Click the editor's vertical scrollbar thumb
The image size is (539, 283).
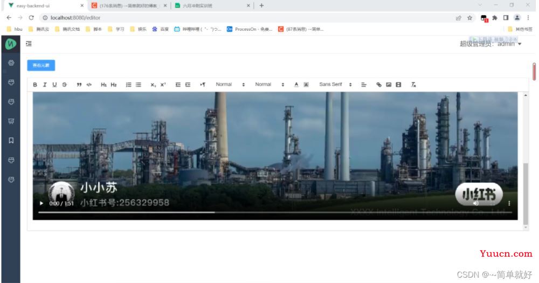(x=525, y=194)
